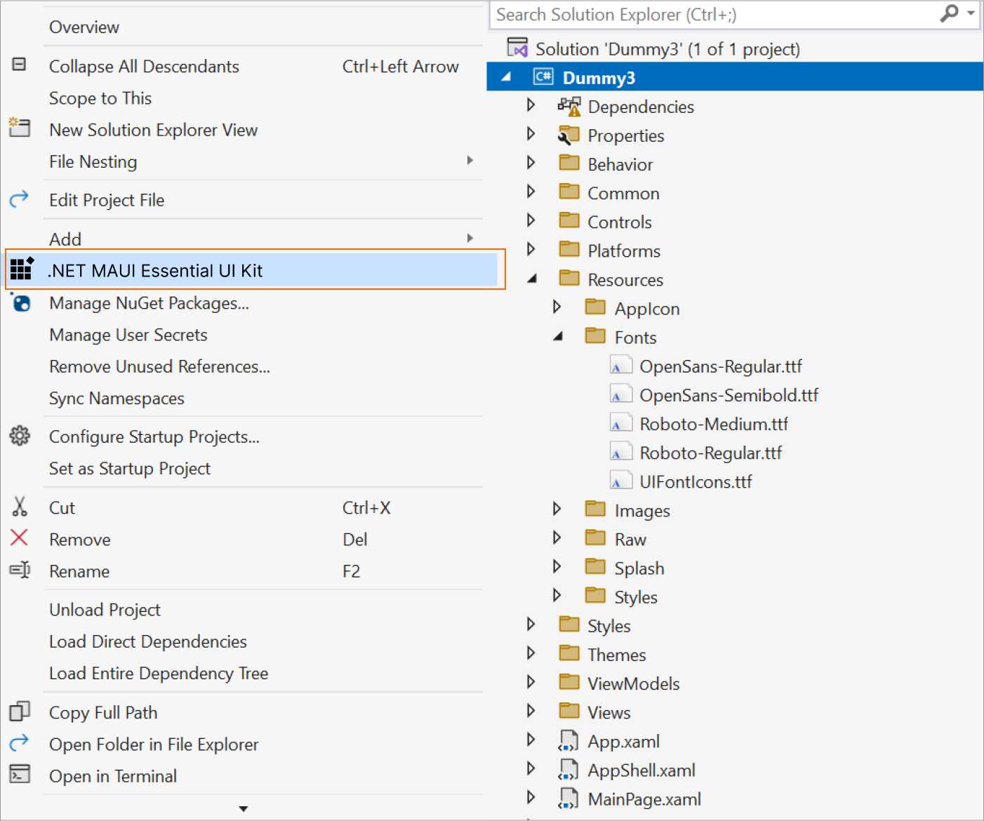The height and width of the screenshot is (821, 984).
Task: Select the Splash folder
Action: [x=639, y=568]
